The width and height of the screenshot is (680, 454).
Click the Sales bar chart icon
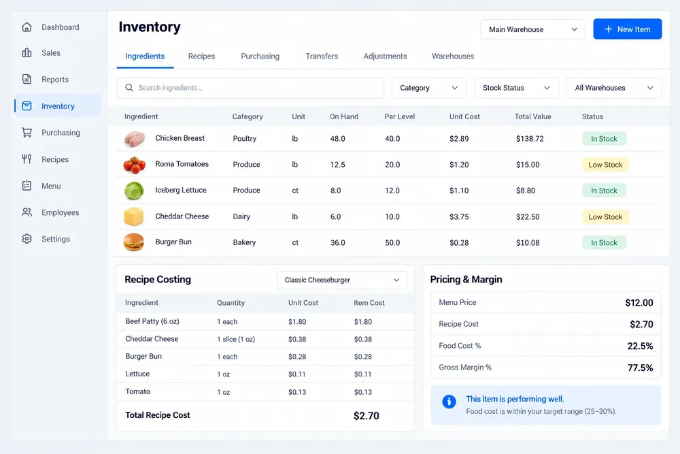(x=27, y=52)
